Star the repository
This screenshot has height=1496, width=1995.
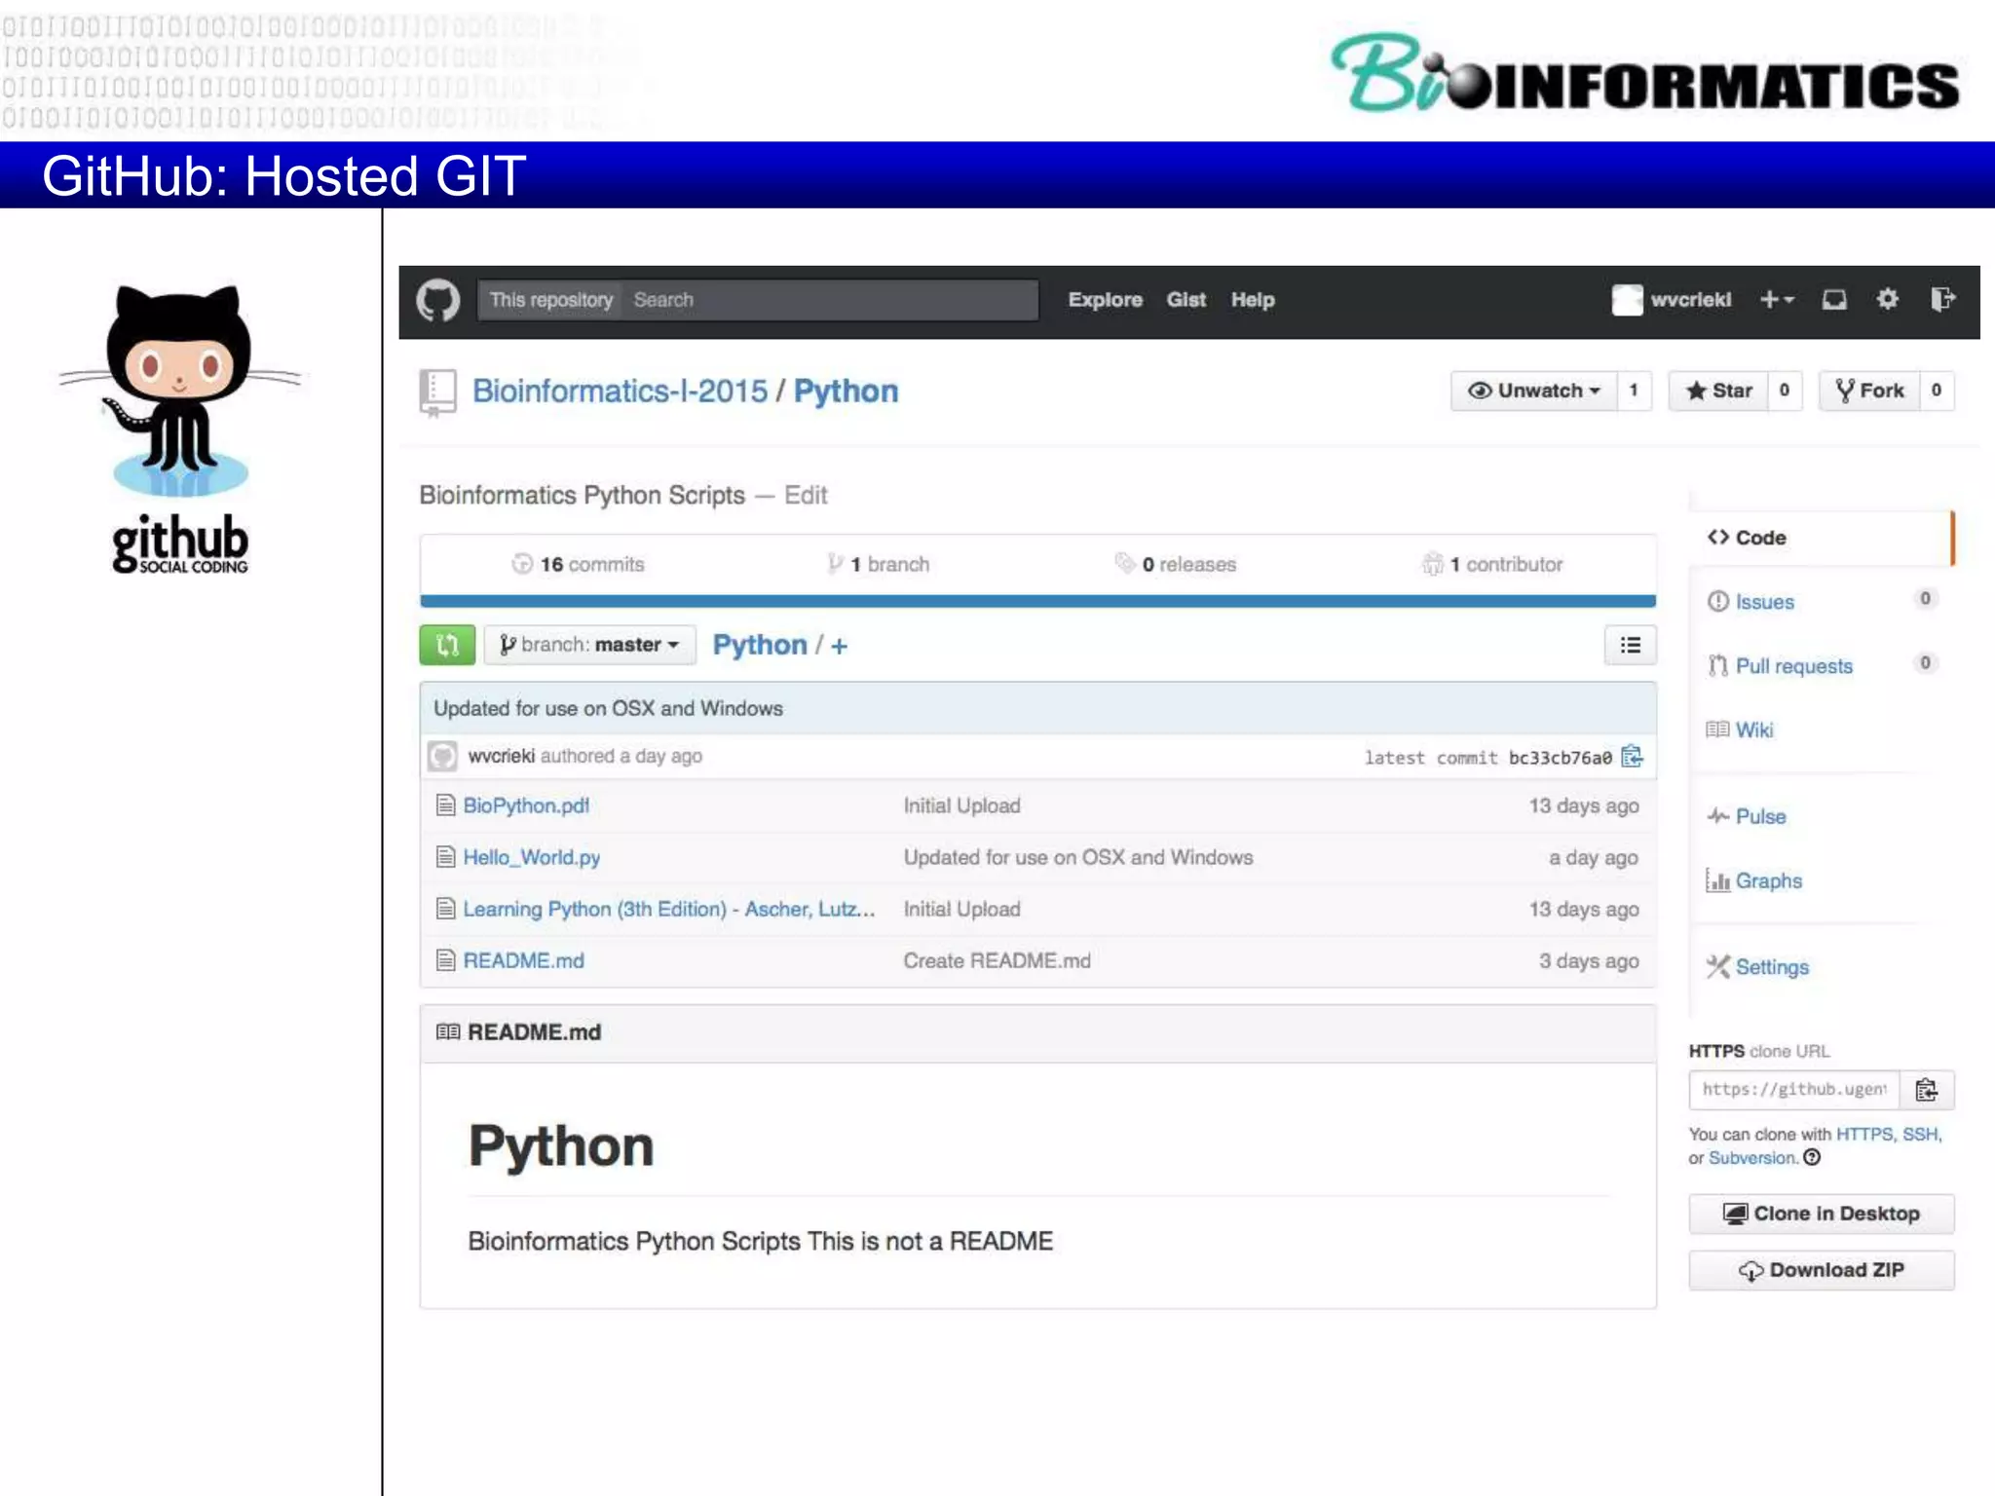point(1718,391)
